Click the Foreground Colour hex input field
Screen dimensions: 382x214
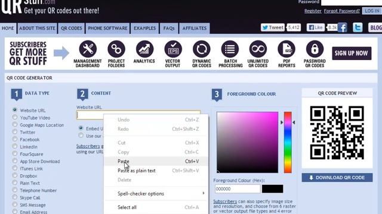click(x=238, y=189)
